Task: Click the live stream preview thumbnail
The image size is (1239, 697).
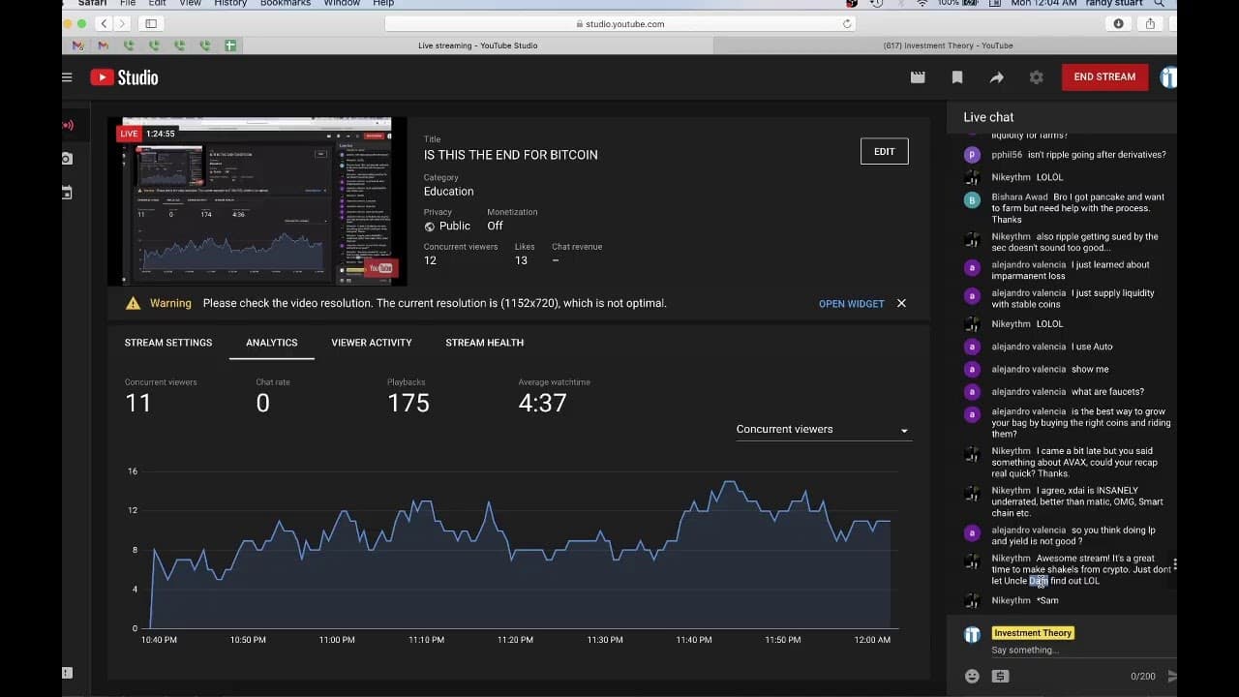Action: pyautogui.click(x=257, y=201)
